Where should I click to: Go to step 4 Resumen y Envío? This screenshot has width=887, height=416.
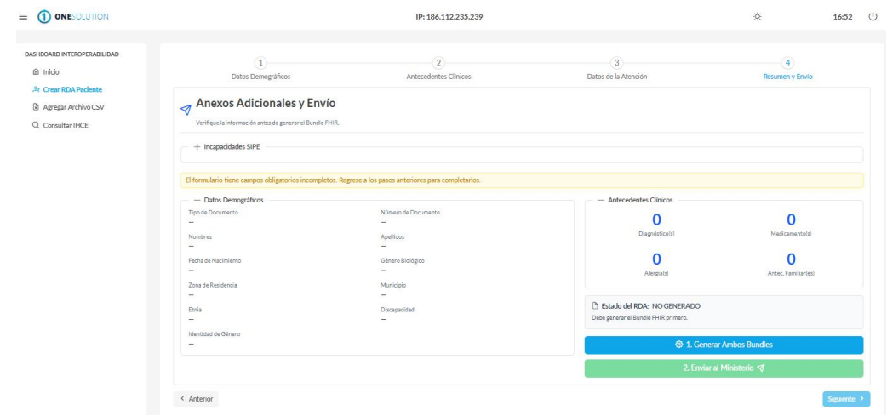click(x=787, y=69)
